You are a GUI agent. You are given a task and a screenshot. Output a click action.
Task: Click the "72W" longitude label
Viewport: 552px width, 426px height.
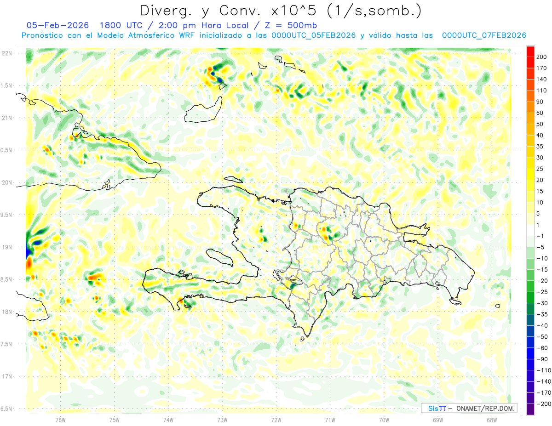276,419
